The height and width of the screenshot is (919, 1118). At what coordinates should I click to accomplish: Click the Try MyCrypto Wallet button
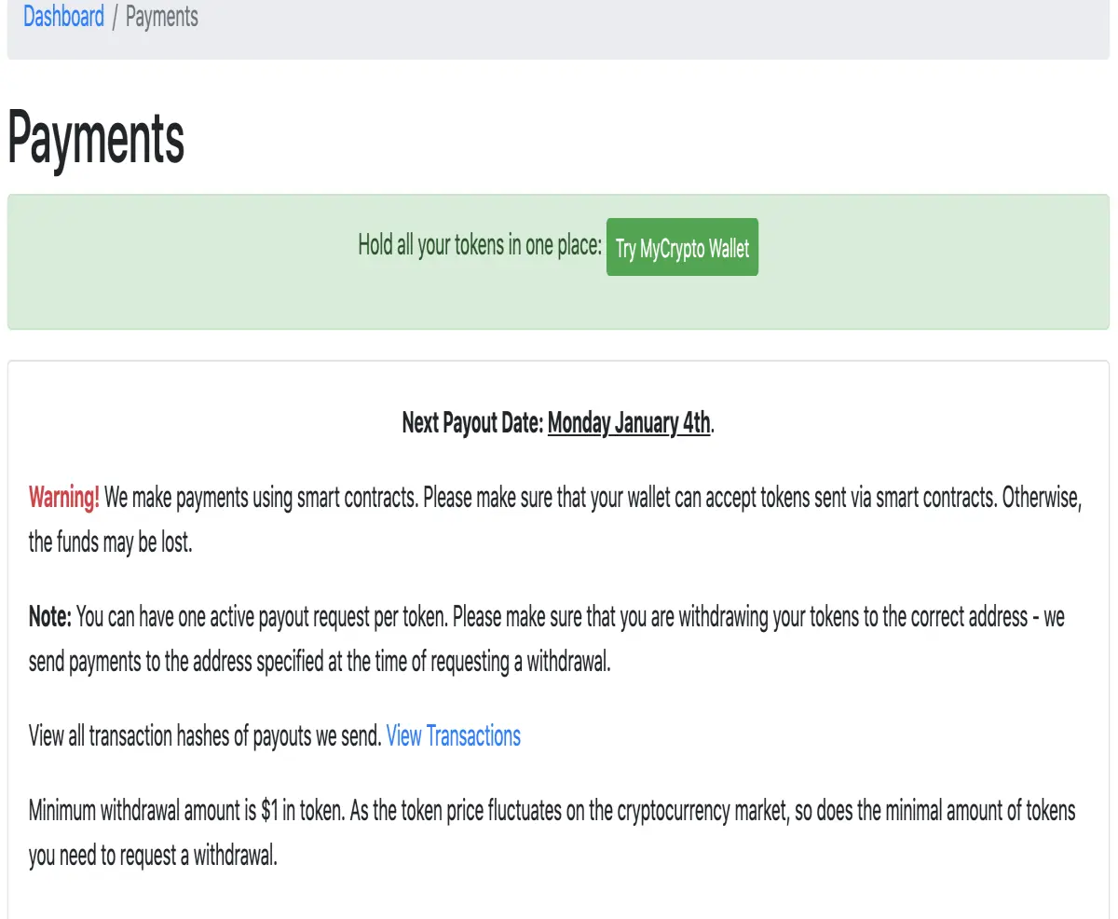coord(682,248)
